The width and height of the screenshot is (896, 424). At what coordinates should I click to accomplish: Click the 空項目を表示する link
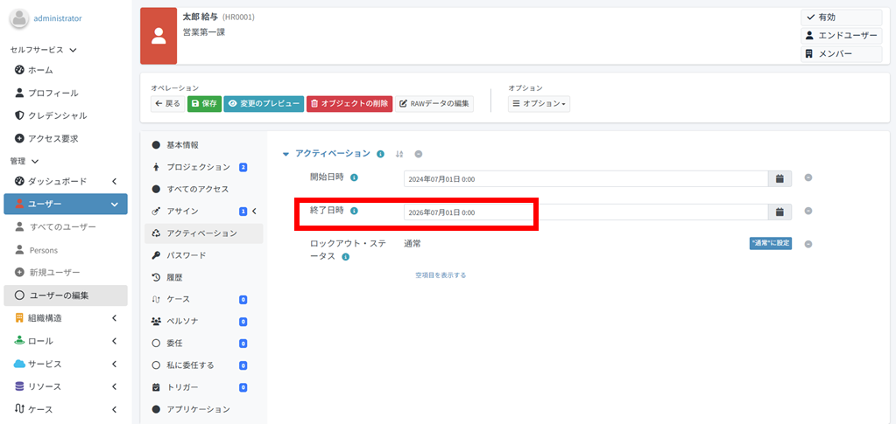pos(441,275)
